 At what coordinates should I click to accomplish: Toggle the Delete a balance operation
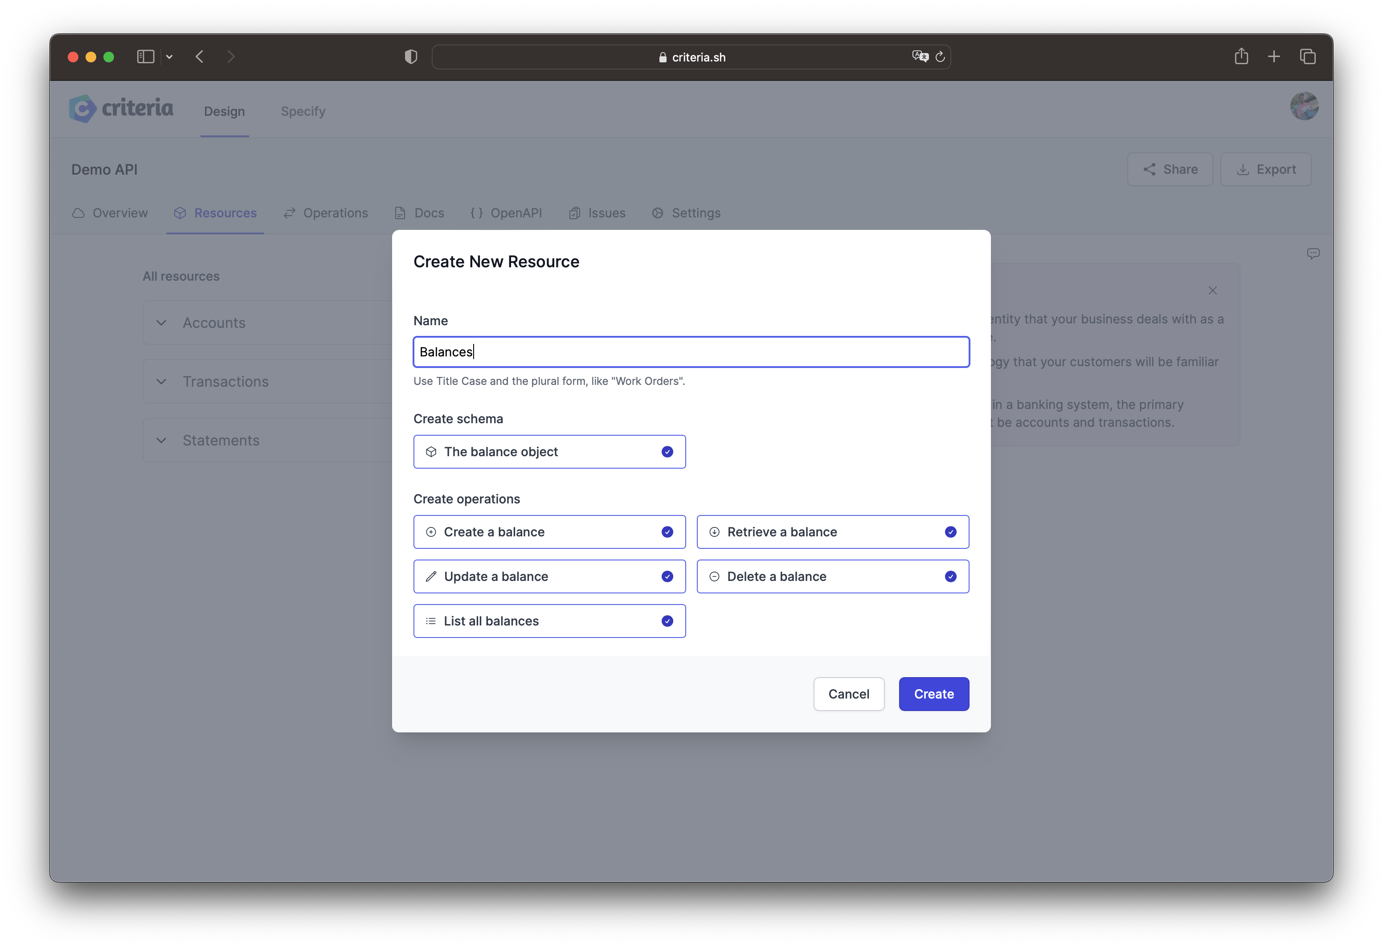tap(951, 576)
